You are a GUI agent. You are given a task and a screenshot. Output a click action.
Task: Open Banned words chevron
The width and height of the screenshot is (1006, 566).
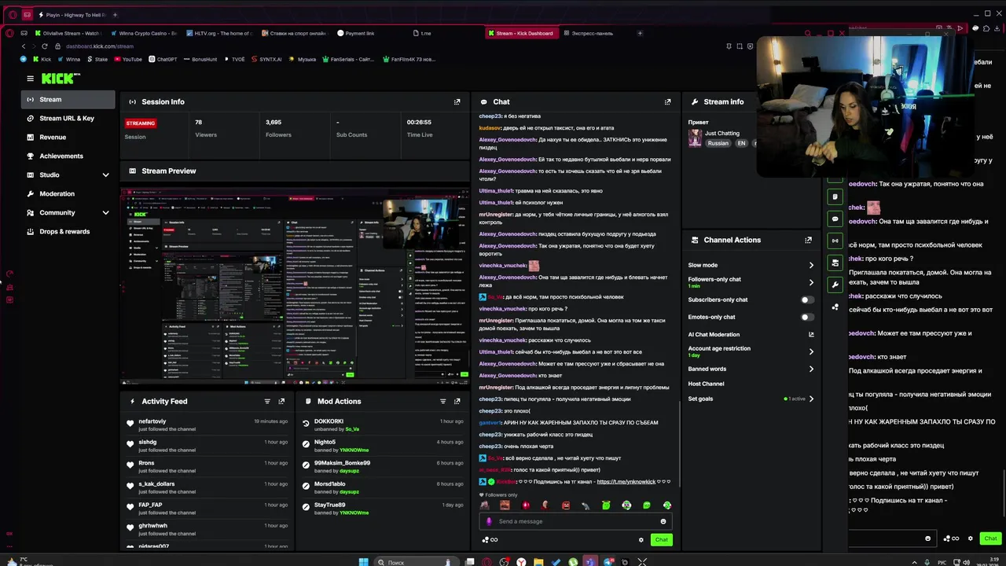click(x=811, y=369)
